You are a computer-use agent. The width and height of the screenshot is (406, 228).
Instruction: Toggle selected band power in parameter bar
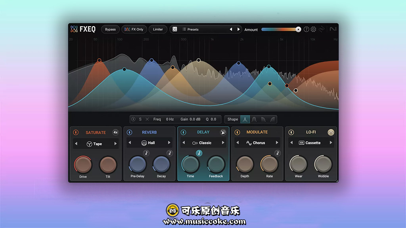point(133,119)
